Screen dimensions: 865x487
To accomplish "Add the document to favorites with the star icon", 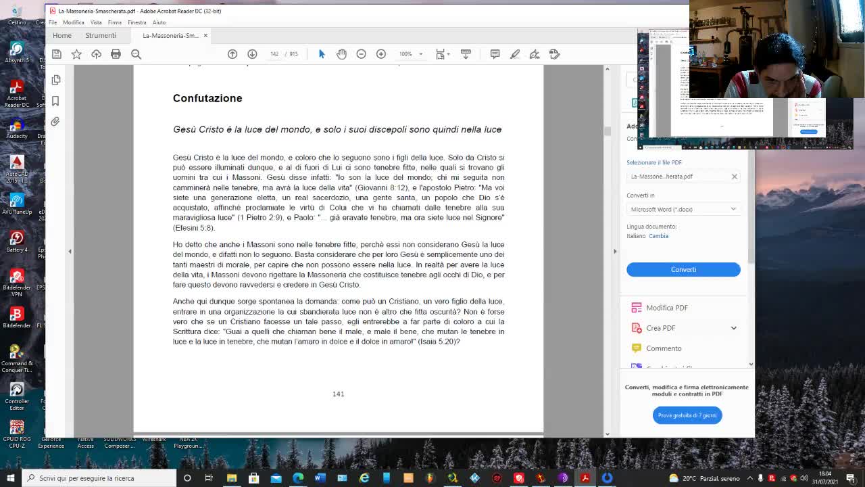I will [76, 54].
